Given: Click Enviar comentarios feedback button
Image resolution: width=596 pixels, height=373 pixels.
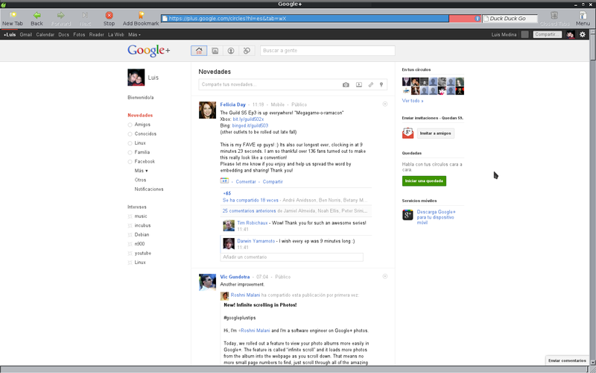Looking at the screenshot, I should point(567,360).
